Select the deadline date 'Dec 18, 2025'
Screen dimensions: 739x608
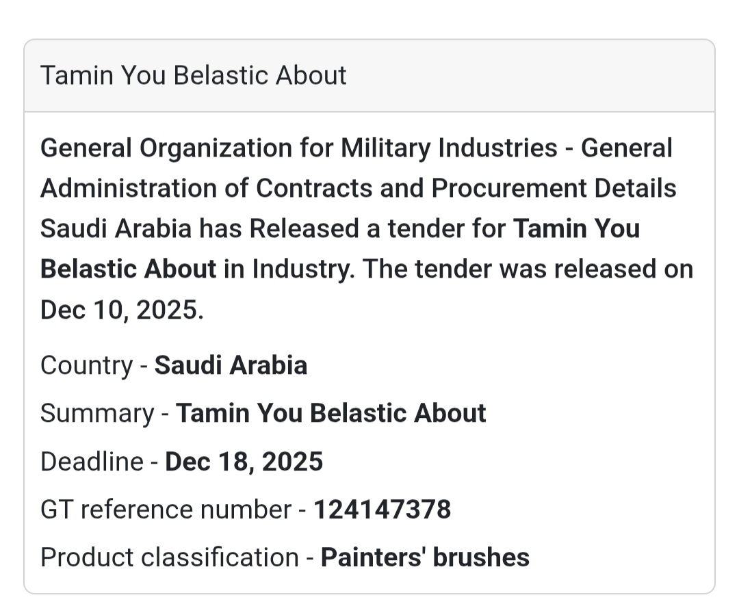[244, 462]
